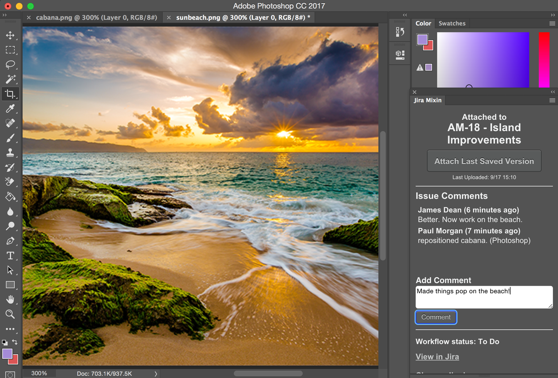This screenshot has width=558, height=378.
Task: Open the History panel icon
Action: tap(400, 32)
